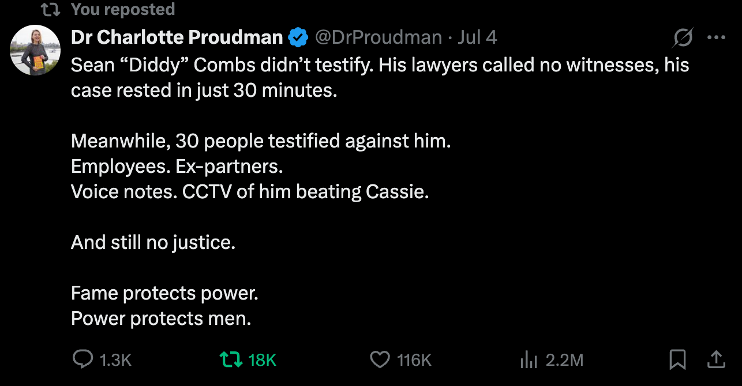Open the three-dot More menu

[x=716, y=38]
